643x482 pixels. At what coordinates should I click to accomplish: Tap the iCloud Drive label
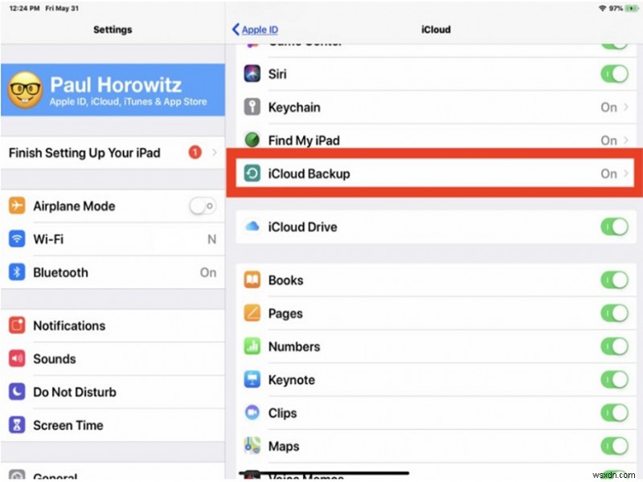[303, 227]
